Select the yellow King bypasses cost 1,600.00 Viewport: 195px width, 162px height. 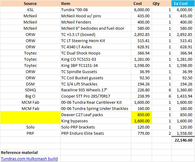tap(142, 121)
